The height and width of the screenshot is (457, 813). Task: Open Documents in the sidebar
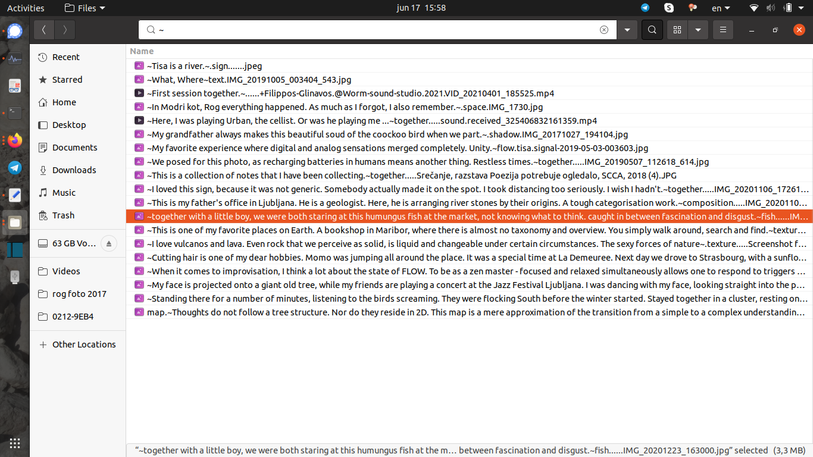tap(78, 148)
